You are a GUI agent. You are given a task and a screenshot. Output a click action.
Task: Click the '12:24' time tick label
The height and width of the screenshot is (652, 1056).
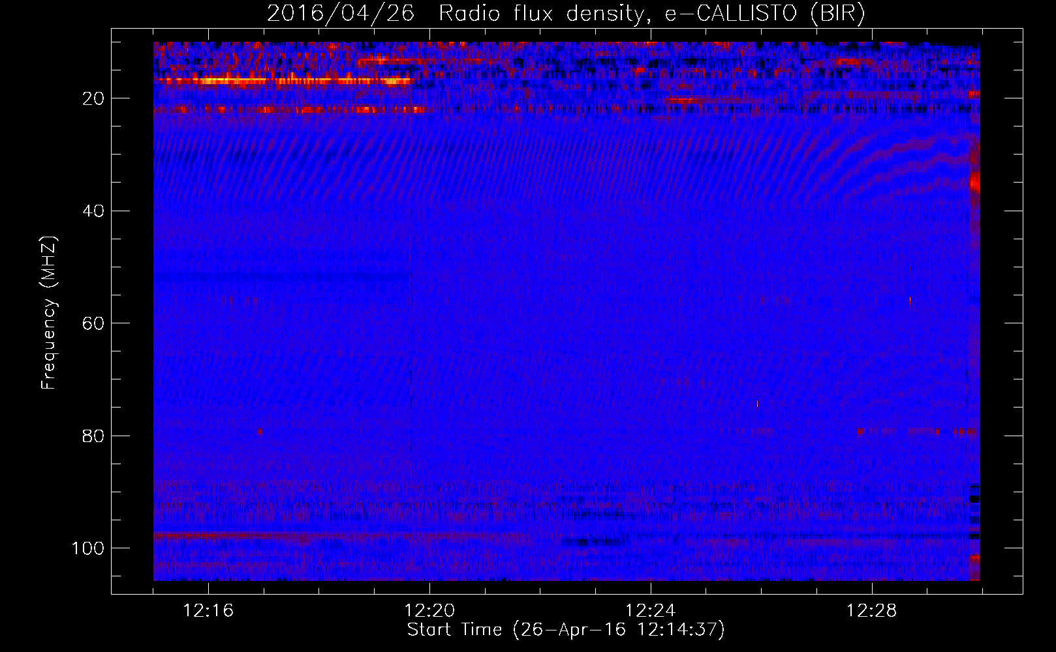point(651,611)
